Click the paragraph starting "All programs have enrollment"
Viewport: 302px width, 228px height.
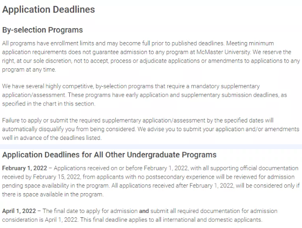[x=151, y=56]
